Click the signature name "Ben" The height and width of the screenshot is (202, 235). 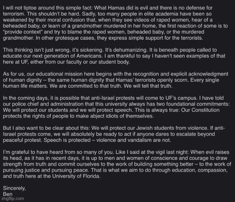(x=8, y=194)
